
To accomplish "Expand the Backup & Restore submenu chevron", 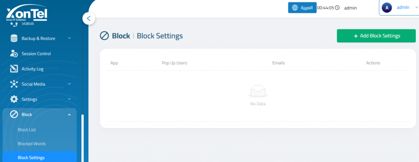I will (x=69, y=38).
